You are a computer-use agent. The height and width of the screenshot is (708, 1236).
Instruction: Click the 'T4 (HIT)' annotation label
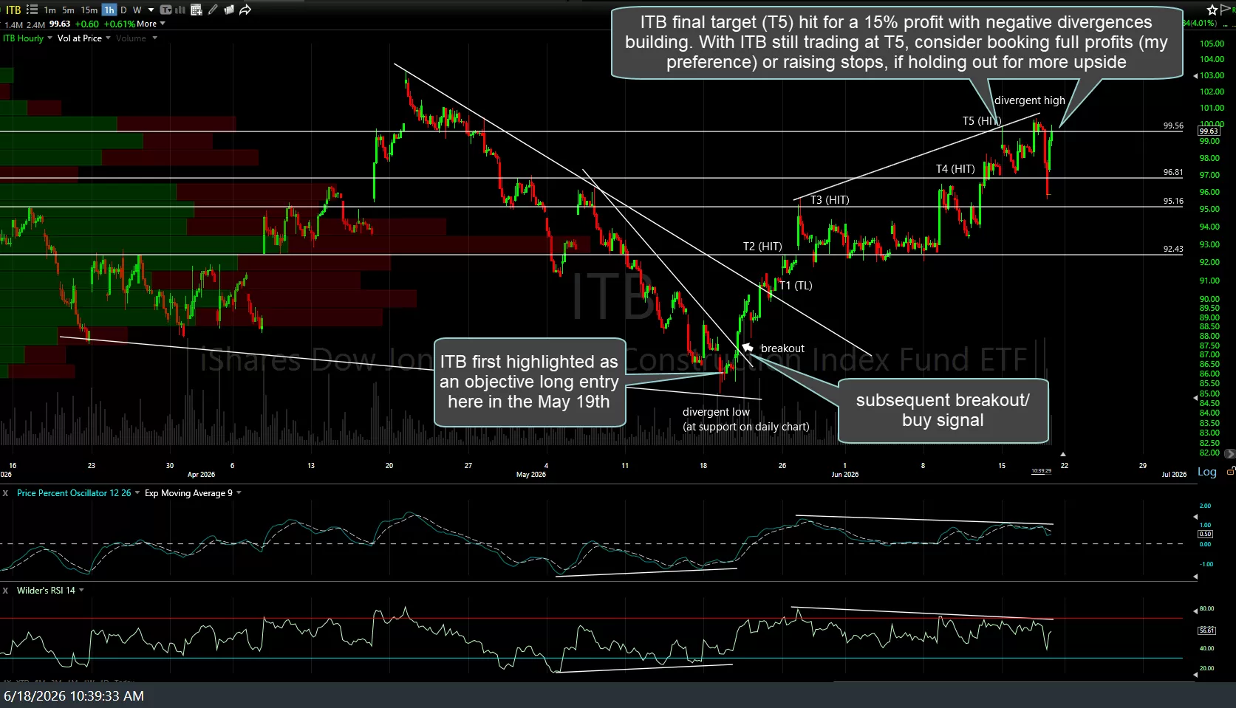tap(955, 169)
